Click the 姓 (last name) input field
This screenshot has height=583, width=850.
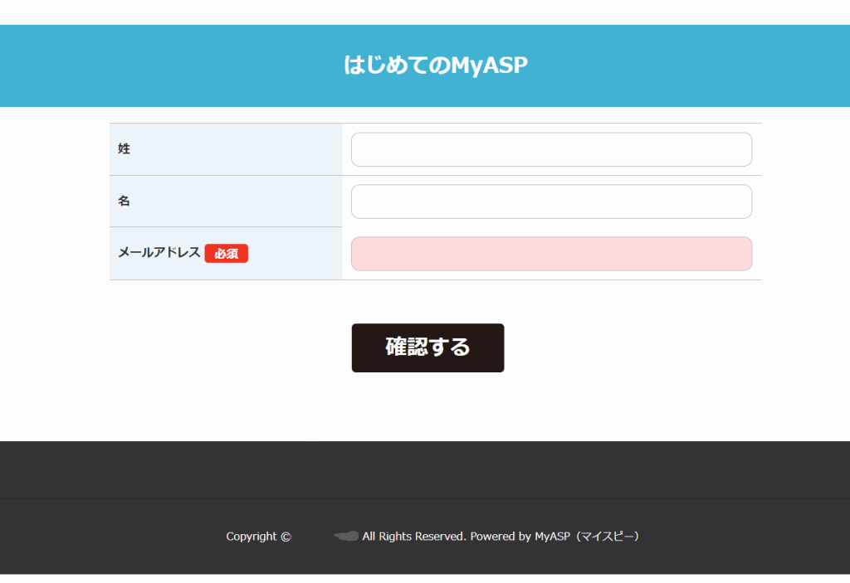(x=551, y=149)
